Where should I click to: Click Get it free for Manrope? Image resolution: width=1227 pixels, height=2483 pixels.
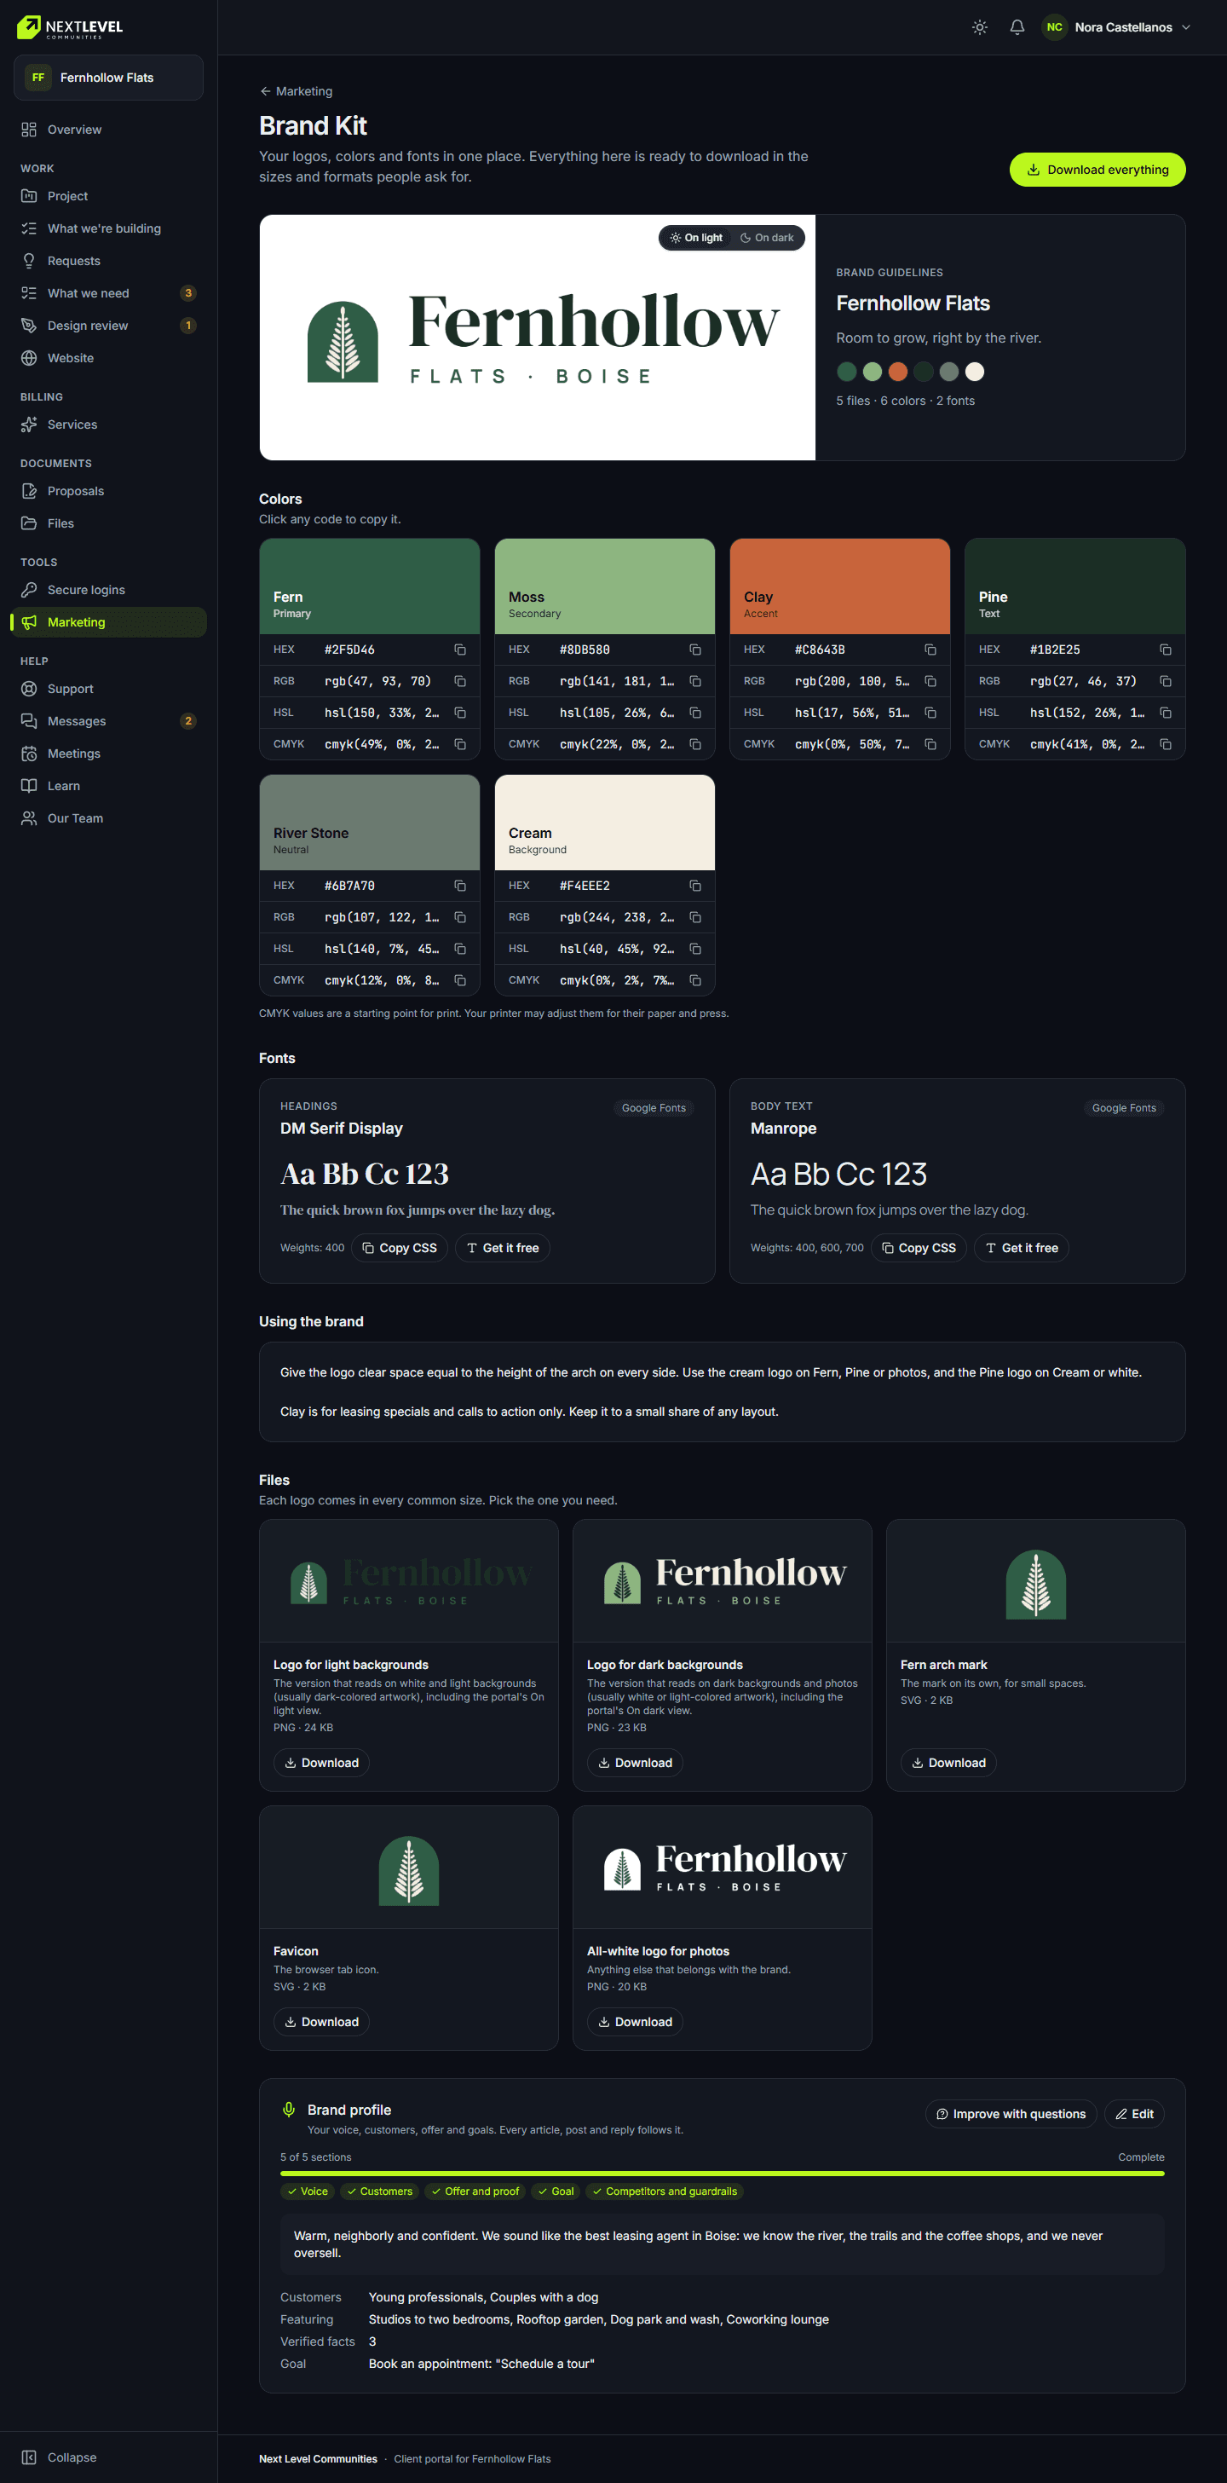[1021, 1248]
